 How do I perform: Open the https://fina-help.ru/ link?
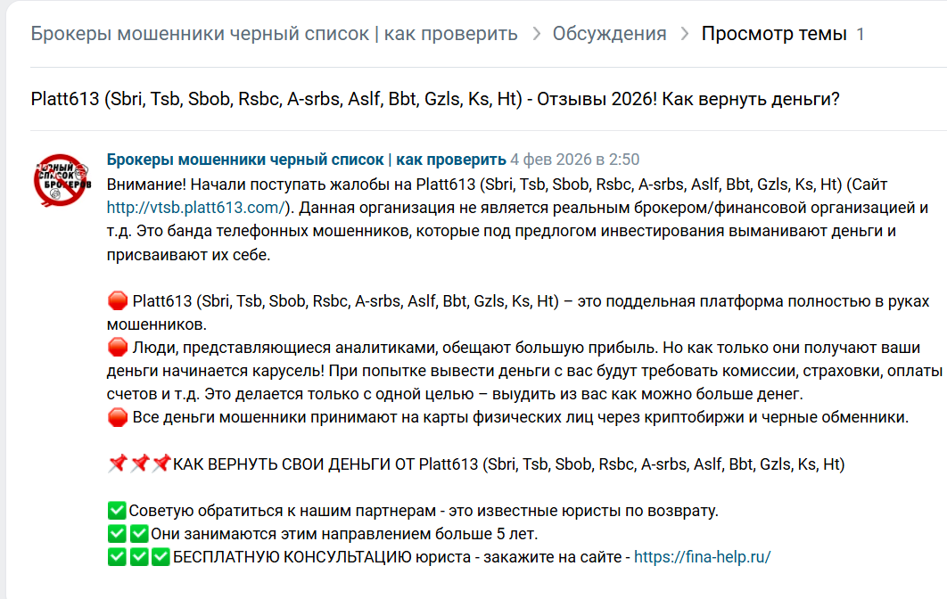coord(703,557)
